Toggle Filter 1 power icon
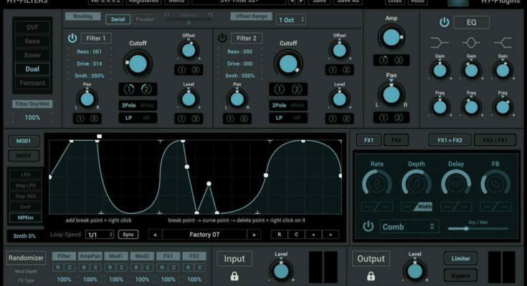 pyautogui.click(x=72, y=38)
